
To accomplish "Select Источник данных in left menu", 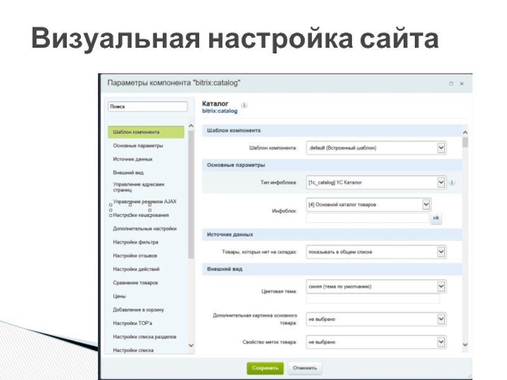I will [x=132, y=160].
